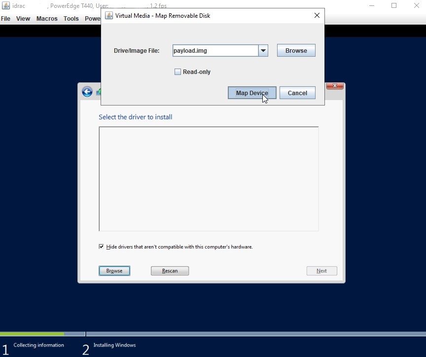
Task: Open the Drive/Image File dropdown
Action: coord(263,50)
